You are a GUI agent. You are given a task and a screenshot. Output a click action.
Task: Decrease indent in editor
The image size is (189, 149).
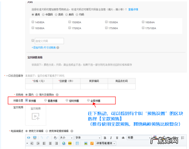click(38, 143)
